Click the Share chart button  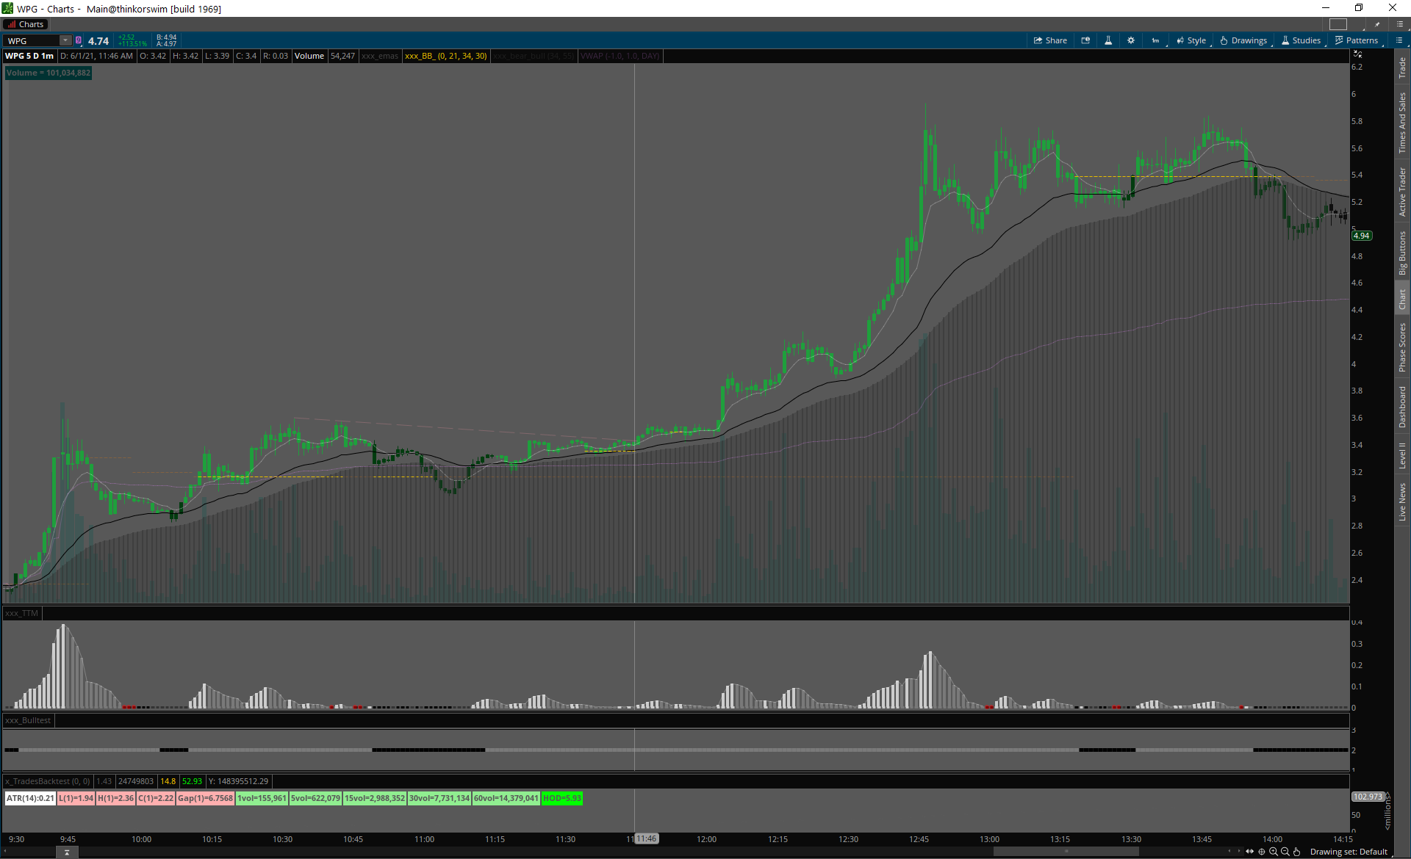pyautogui.click(x=1050, y=40)
